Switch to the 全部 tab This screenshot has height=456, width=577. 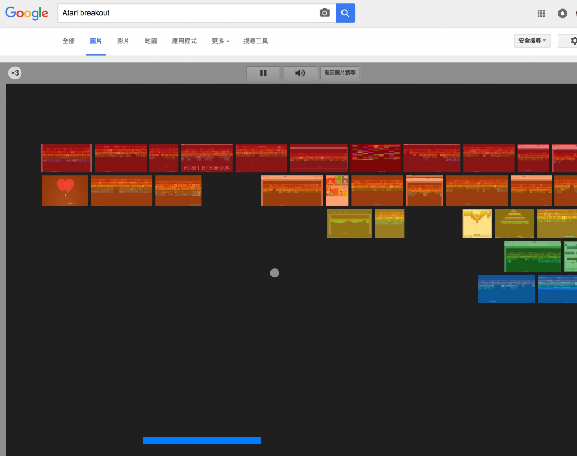pos(68,41)
